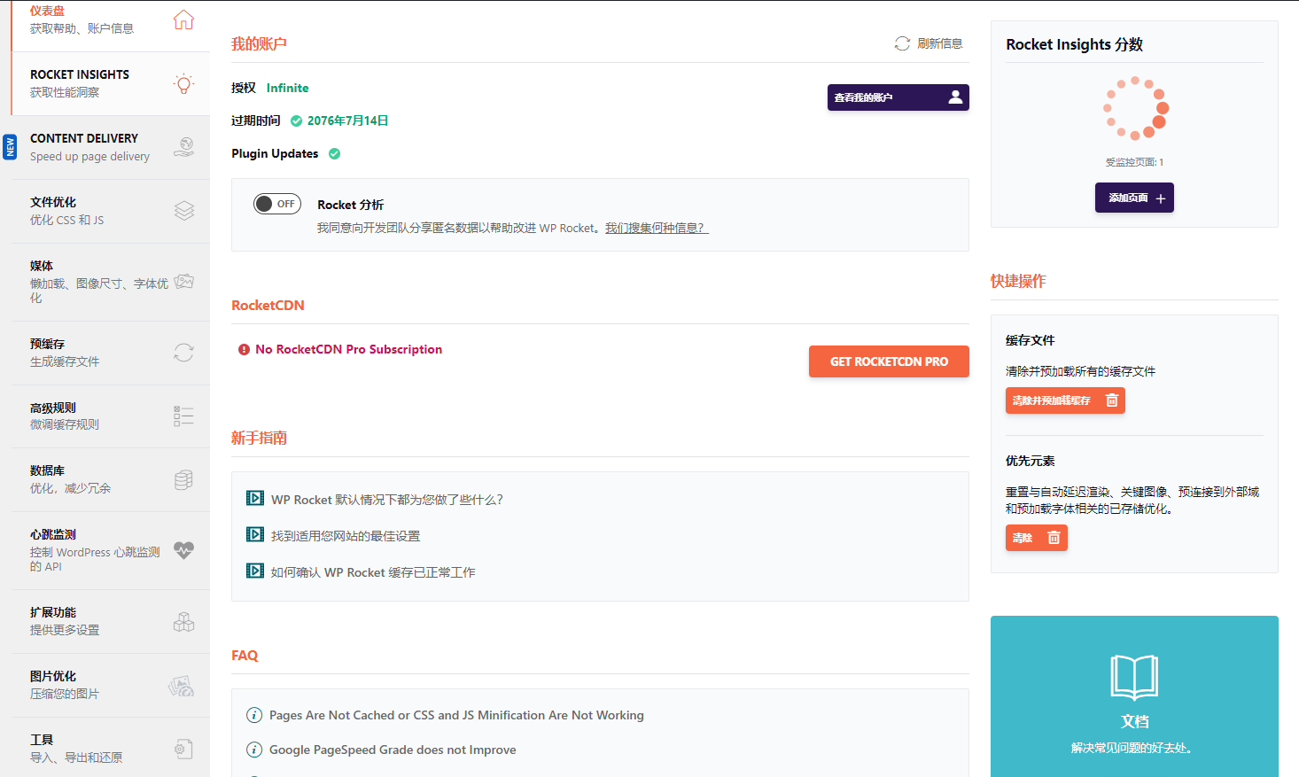Click the open book 文档 icon
This screenshot has width=1299, height=777.
click(x=1134, y=678)
